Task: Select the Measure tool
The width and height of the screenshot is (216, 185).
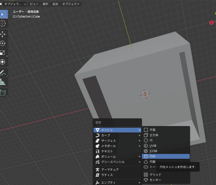Action: click(x=3, y=82)
